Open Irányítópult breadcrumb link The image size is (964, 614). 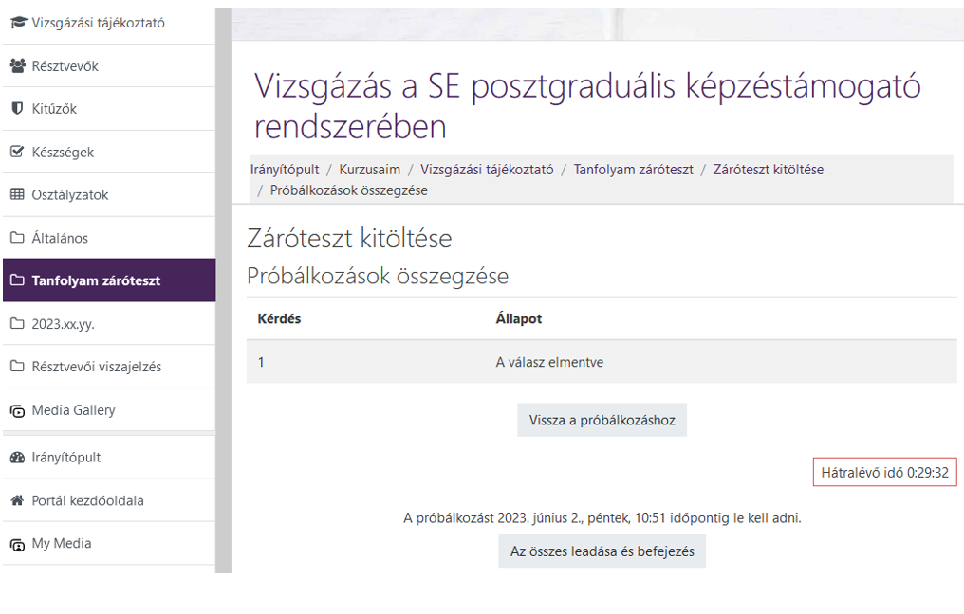[x=285, y=170]
